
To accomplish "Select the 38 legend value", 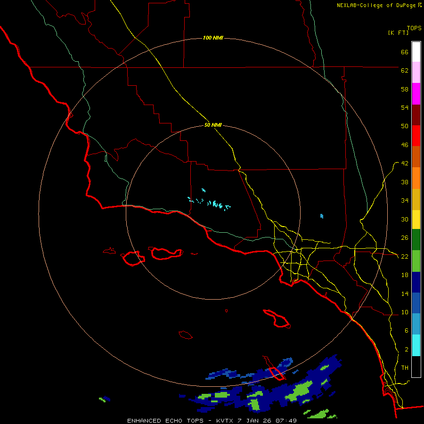I will [x=405, y=182].
